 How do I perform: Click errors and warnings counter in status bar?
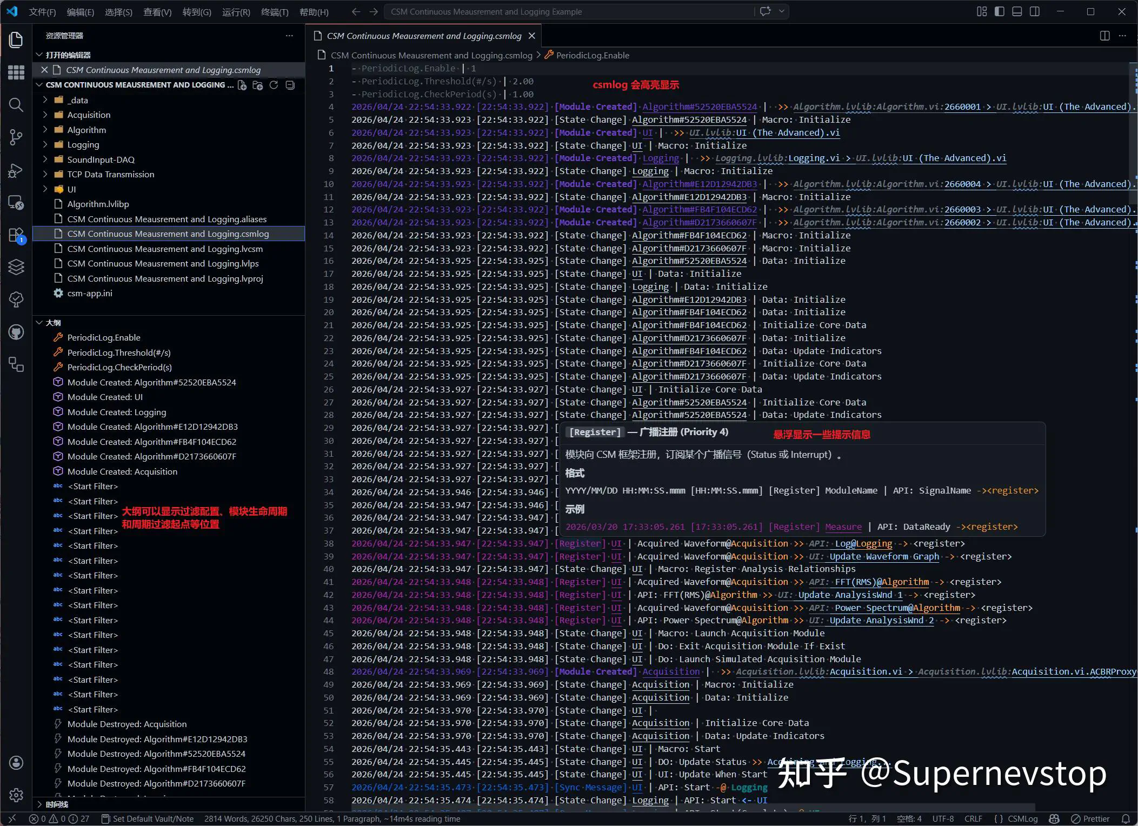pos(58,819)
